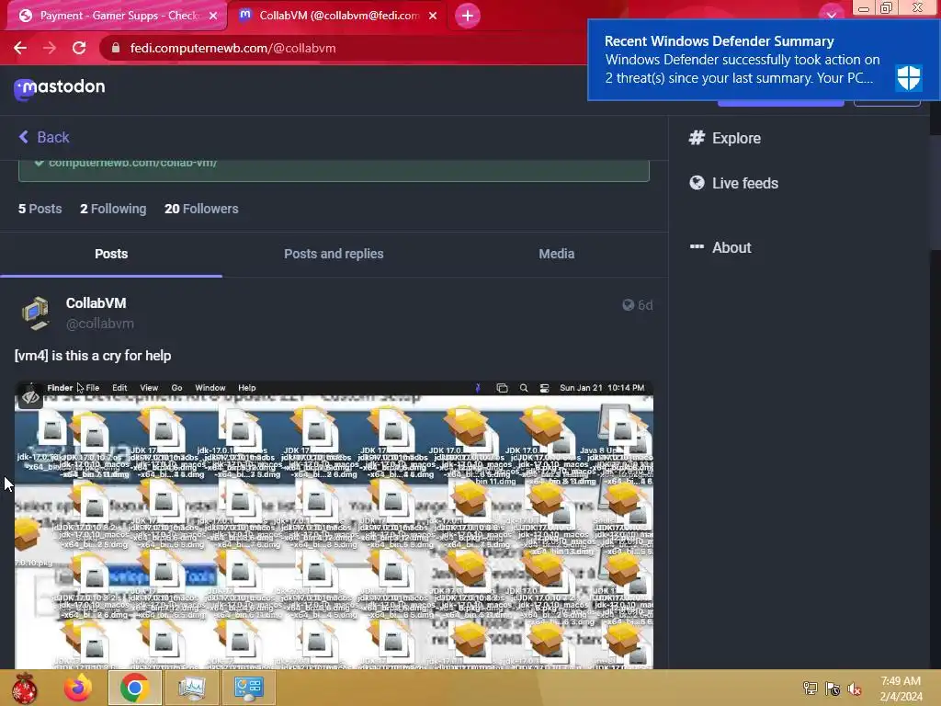Click the CollabVM avatar on the post

pos(36,313)
